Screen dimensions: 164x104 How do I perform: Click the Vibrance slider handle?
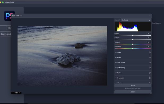133,44
